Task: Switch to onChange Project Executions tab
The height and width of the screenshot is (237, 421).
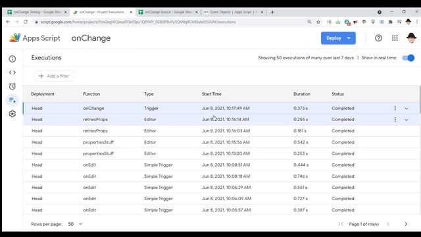Action: pyautogui.click(x=102, y=12)
